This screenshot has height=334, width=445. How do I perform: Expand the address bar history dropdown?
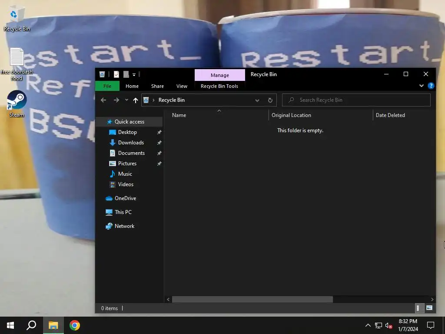pyautogui.click(x=257, y=100)
